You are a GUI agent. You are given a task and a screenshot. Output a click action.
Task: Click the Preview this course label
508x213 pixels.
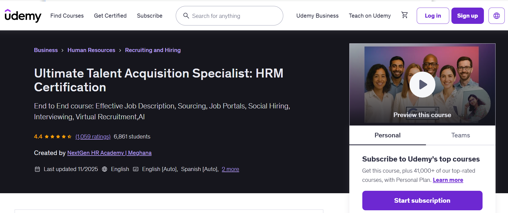pyautogui.click(x=422, y=115)
